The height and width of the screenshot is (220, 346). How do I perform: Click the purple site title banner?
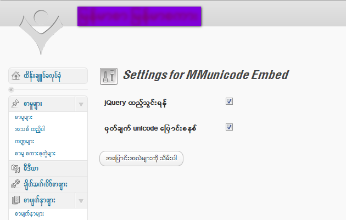pos(139,16)
